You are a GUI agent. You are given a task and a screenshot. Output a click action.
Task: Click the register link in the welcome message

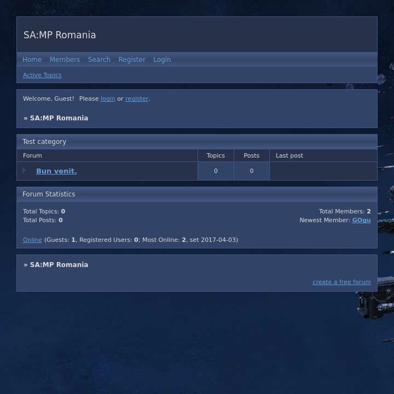pyautogui.click(x=137, y=99)
